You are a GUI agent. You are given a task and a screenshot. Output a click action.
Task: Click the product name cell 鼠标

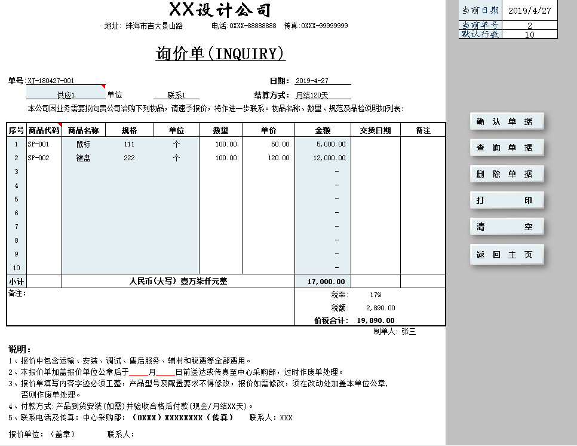[x=84, y=144]
